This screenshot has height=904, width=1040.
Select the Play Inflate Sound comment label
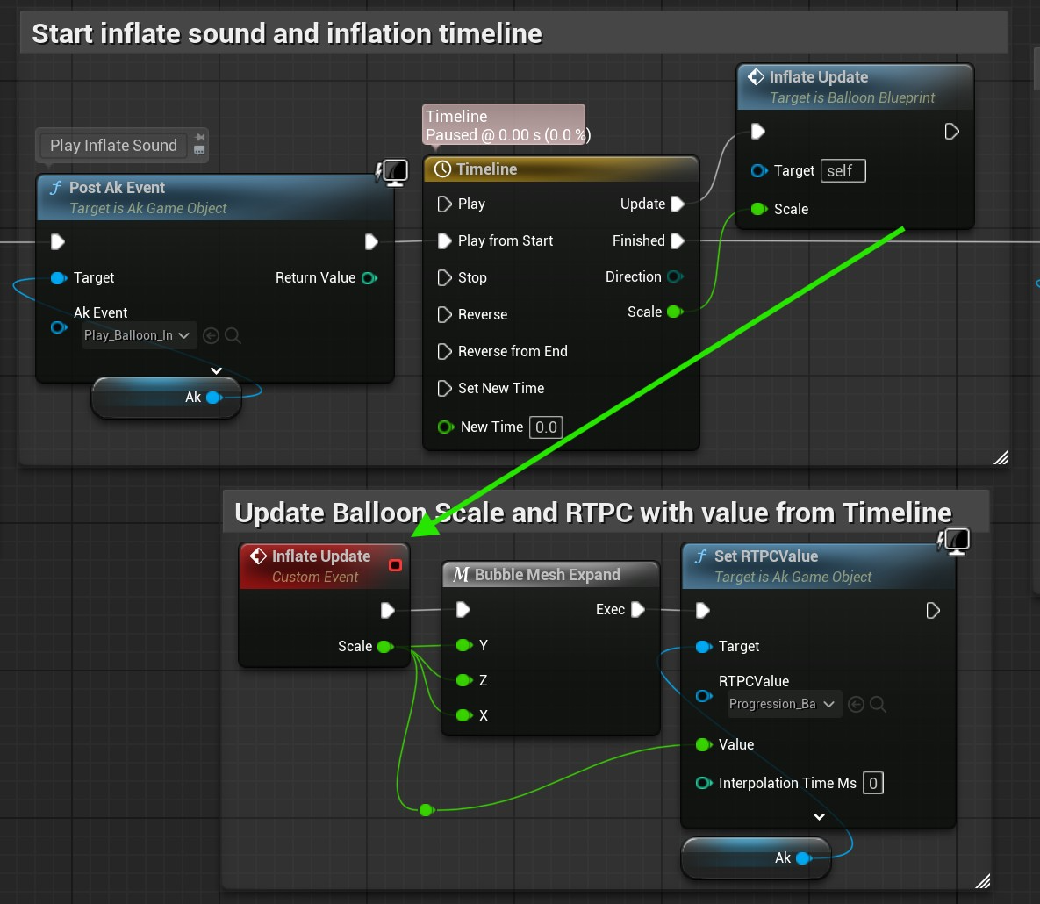click(113, 146)
